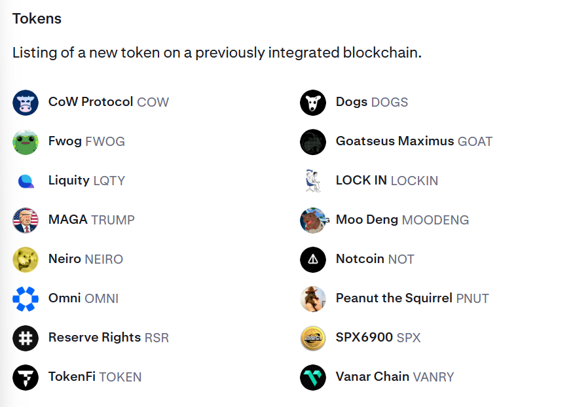The height and width of the screenshot is (407, 573).
Task: Click the MAGA TRUMP token icon
Action: pyautogui.click(x=26, y=221)
